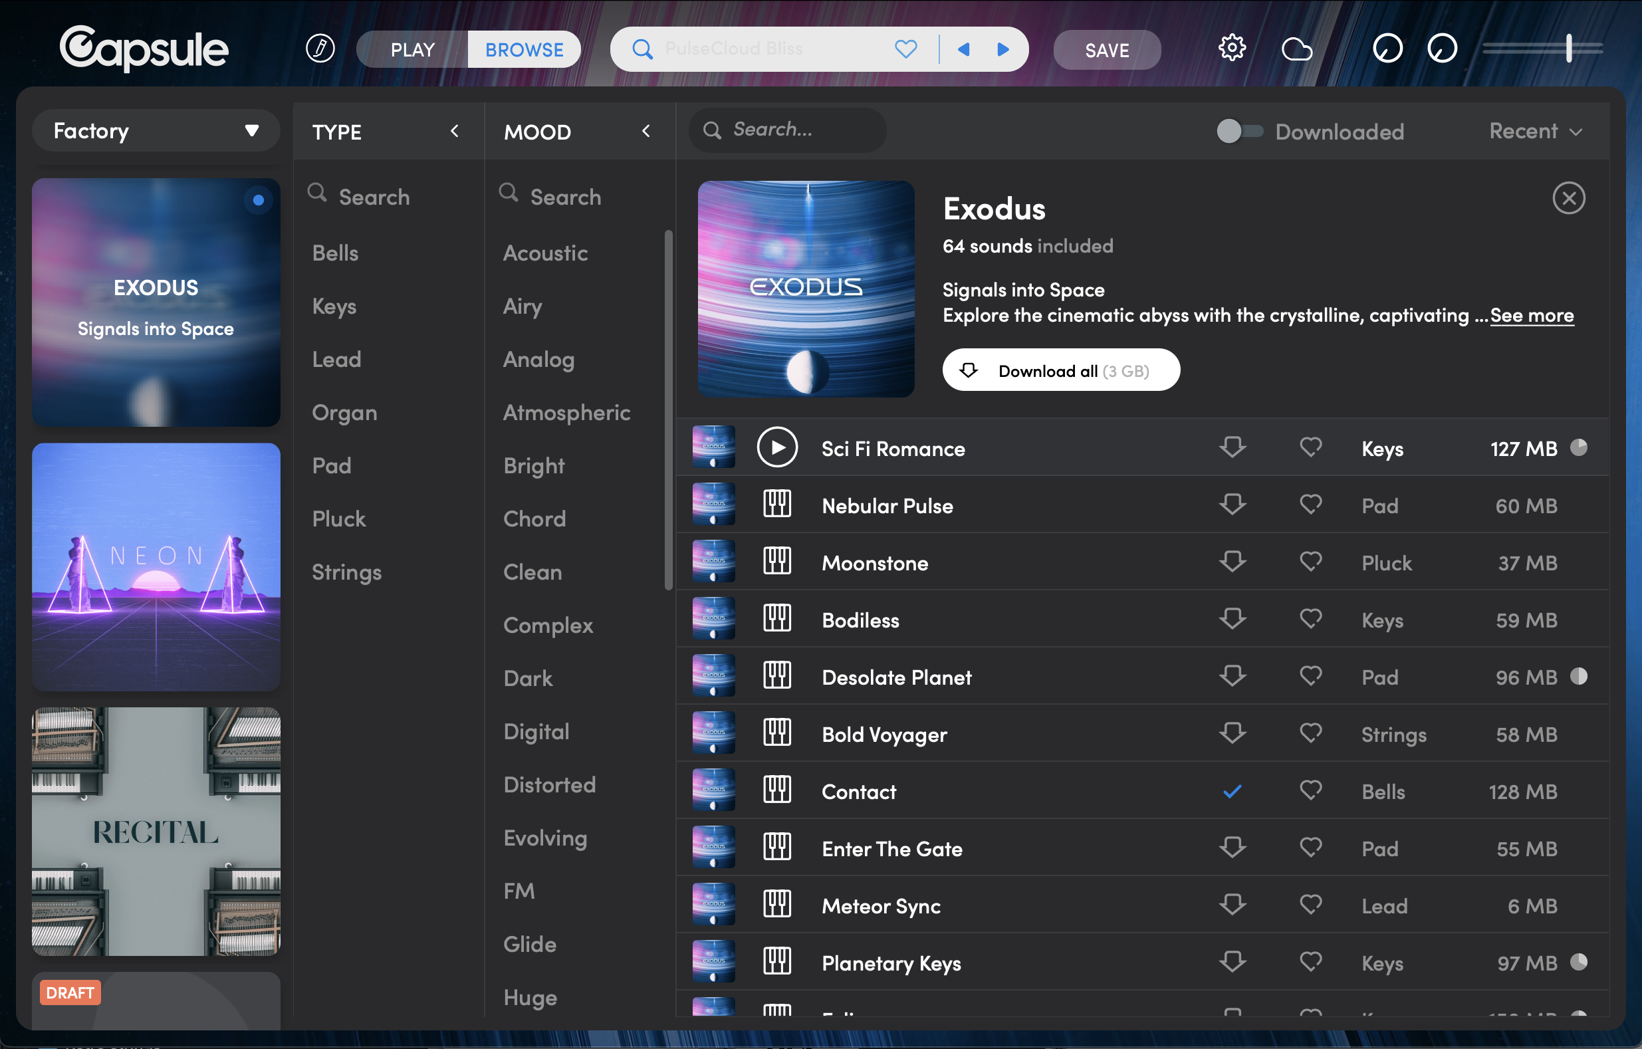Download the Nebular Pulse sound

[1232, 505]
